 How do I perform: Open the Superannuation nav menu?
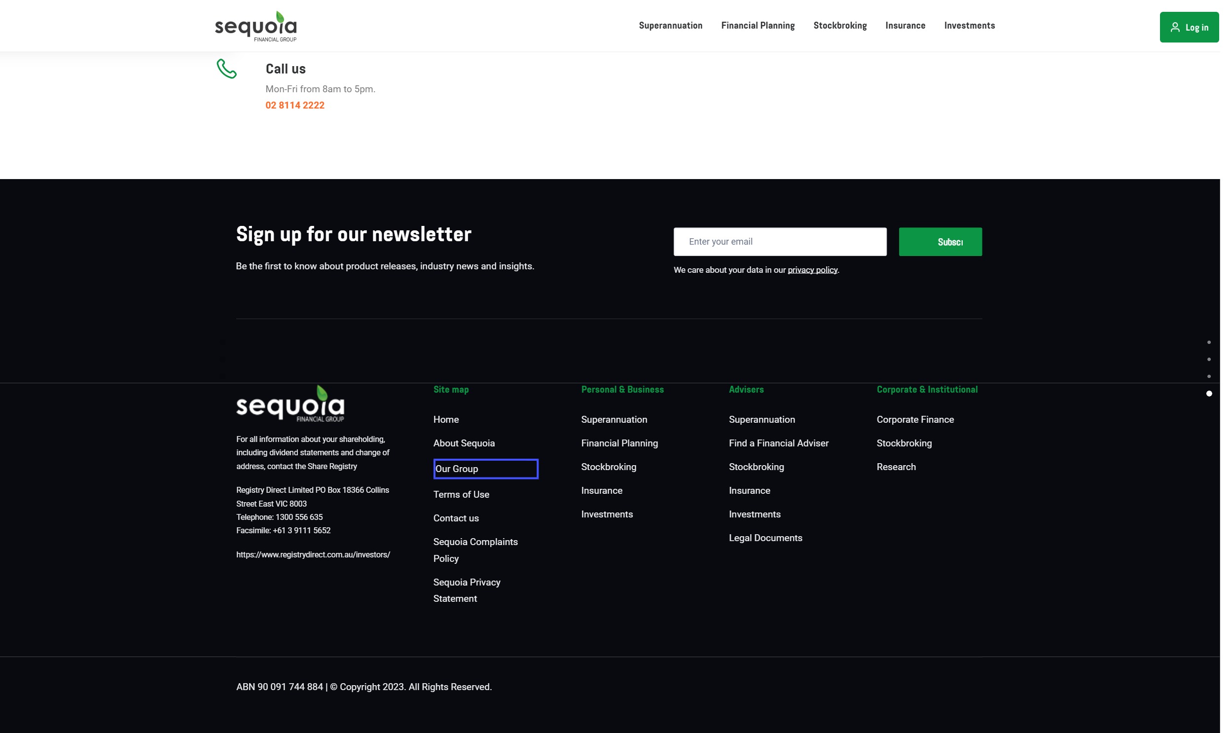click(670, 26)
